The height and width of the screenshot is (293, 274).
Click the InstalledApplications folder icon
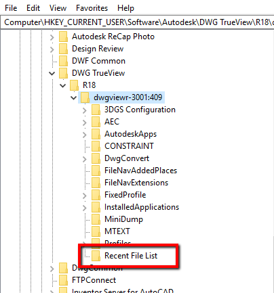click(96, 207)
